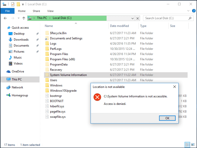Click the search magnifier icon
197x148 pixels.
190,18
